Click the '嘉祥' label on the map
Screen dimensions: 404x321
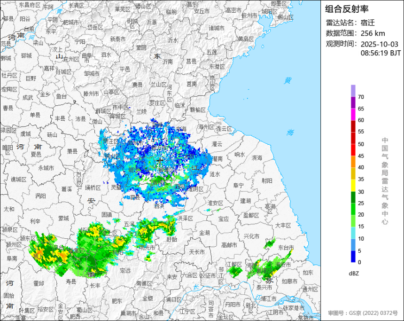click(x=49, y=68)
